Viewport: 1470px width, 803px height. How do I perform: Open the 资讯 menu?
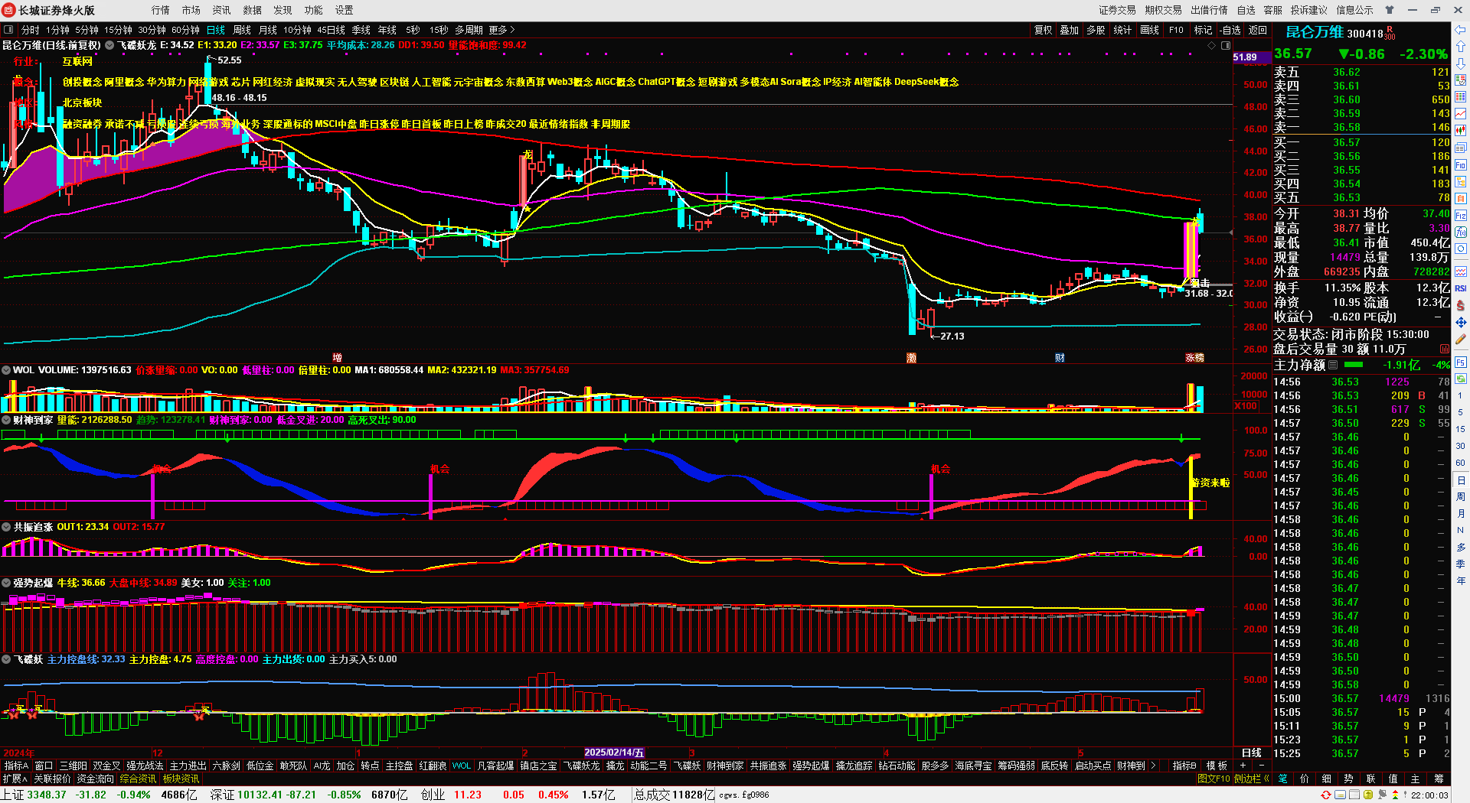[222, 10]
